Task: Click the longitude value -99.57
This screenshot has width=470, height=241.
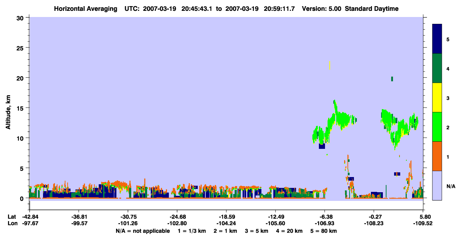Action: pyautogui.click(x=78, y=223)
